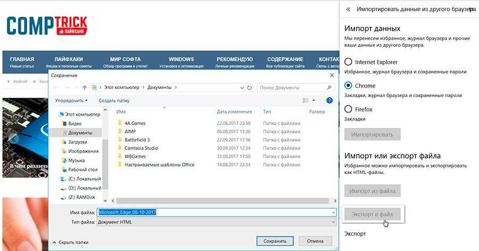Open the WINDOWS site menu item
479x251 pixels.
pyautogui.click(x=181, y=59)
